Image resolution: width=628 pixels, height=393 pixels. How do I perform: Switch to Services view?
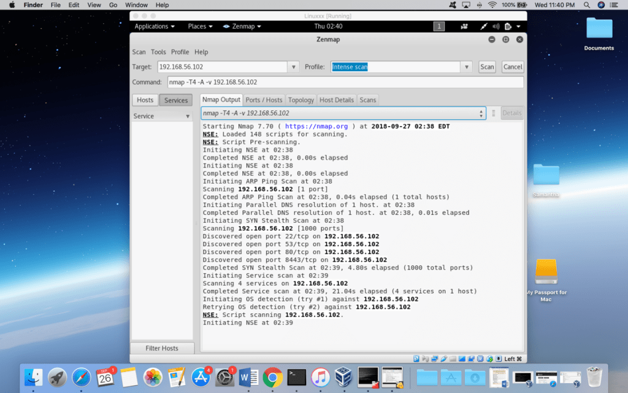tap(176, 100)
